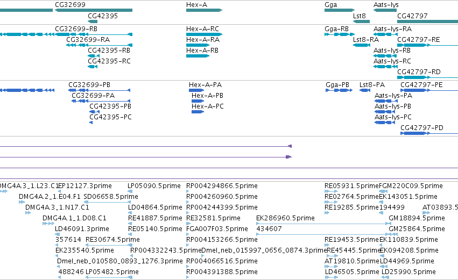
Task: Select the CG32699-PA protein label
Action: coord(93,96)
